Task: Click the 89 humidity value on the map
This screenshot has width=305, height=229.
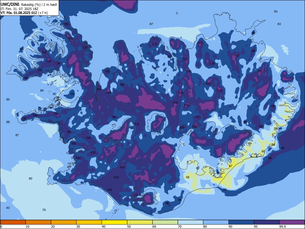Action: [42, 91]
